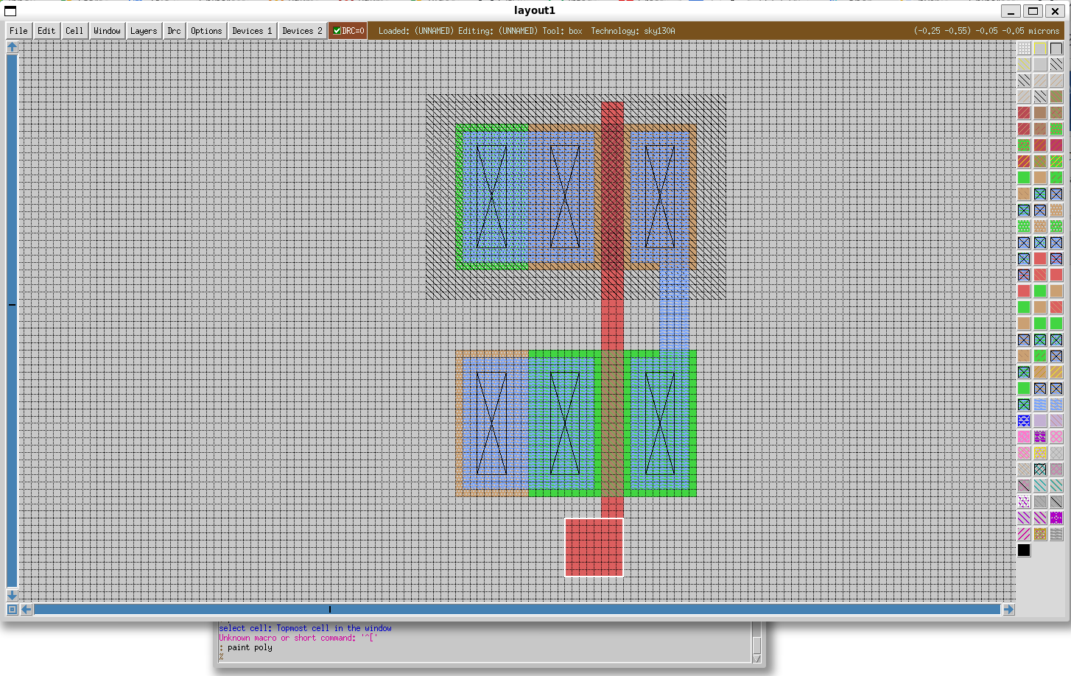
Task: Choose the solid magenta dotted swatch
Action: point(1056,518)
